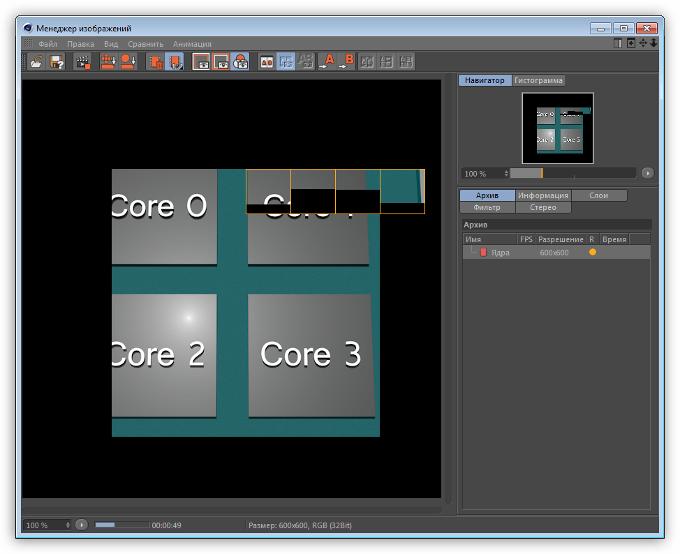Switch to the Гистограмма tab
Screen dimensions: 680x554
pos(538,80)
